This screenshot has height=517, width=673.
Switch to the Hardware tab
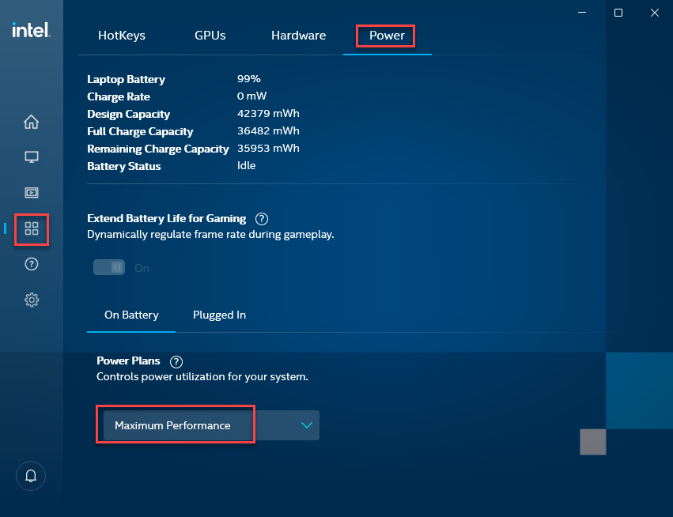click(x=298, y=36)
